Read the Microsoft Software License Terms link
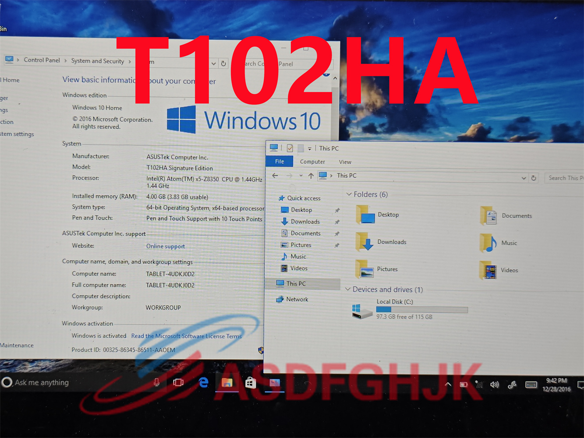Image resolution: width=584 pixels, height=438 pixels. [187, 336]
